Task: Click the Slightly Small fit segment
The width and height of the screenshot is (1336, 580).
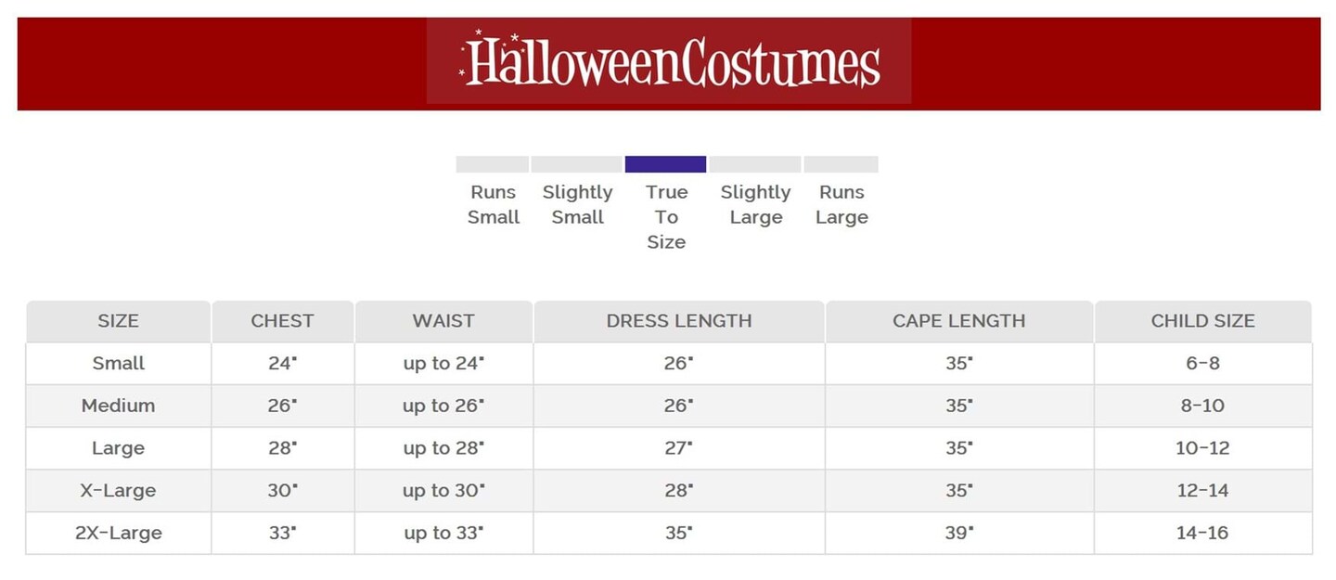Action: (576, 164)
